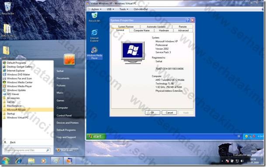
Task: Click the Windows 7 Start orb
Action: click(5, 161)
